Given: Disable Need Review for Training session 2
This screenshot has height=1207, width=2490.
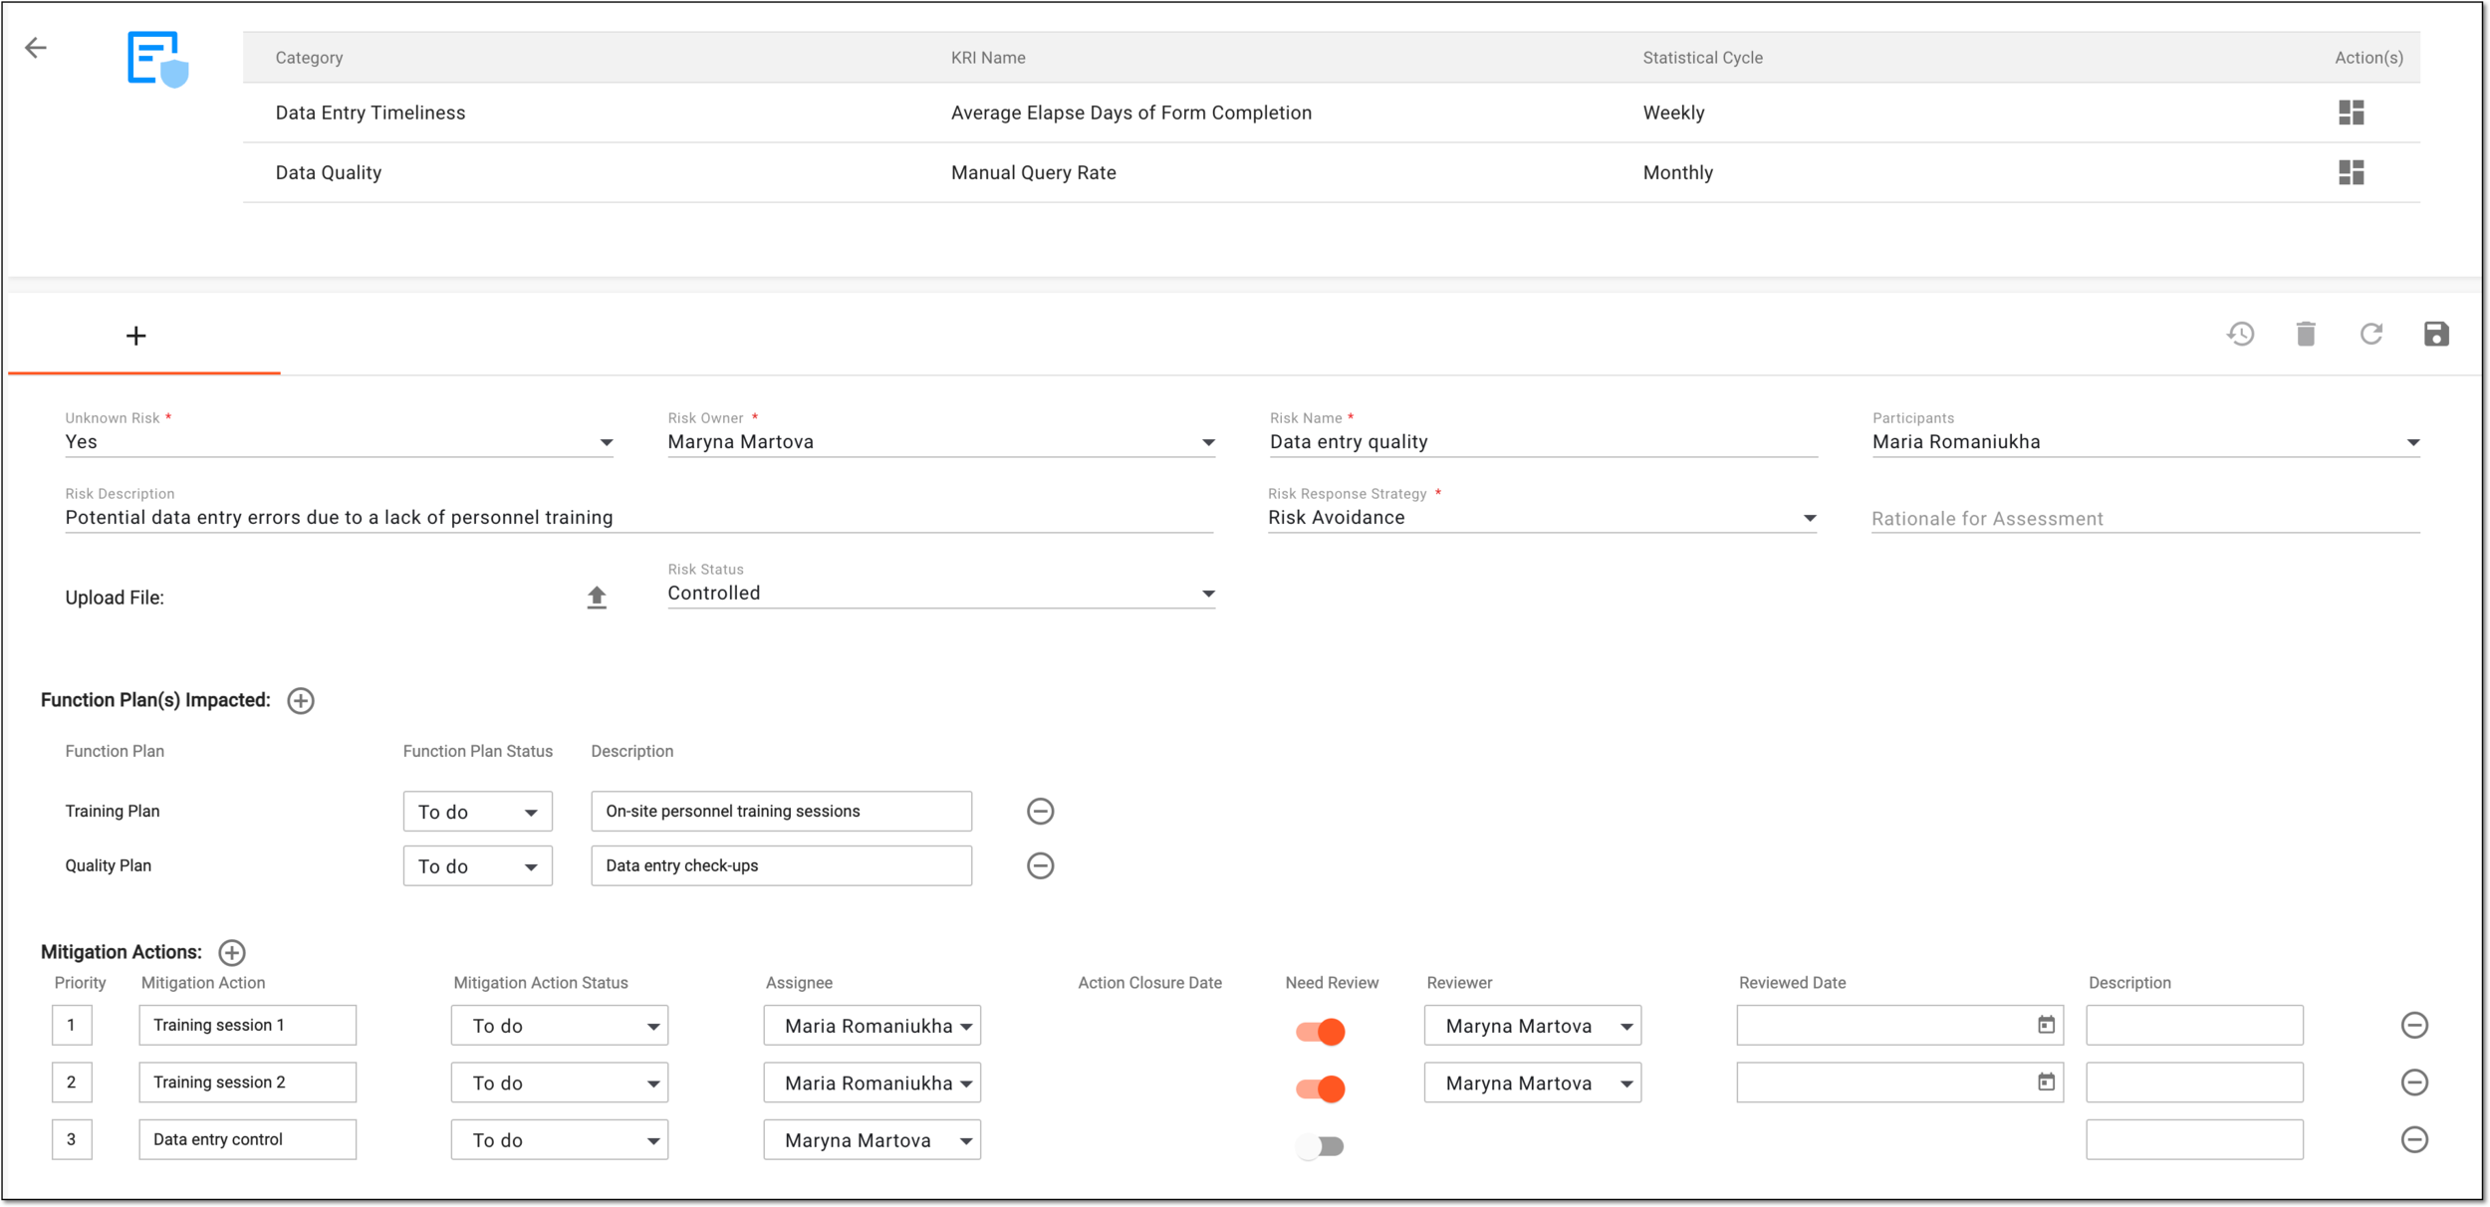Looking at the screenshot, I should point(1321,1088).
